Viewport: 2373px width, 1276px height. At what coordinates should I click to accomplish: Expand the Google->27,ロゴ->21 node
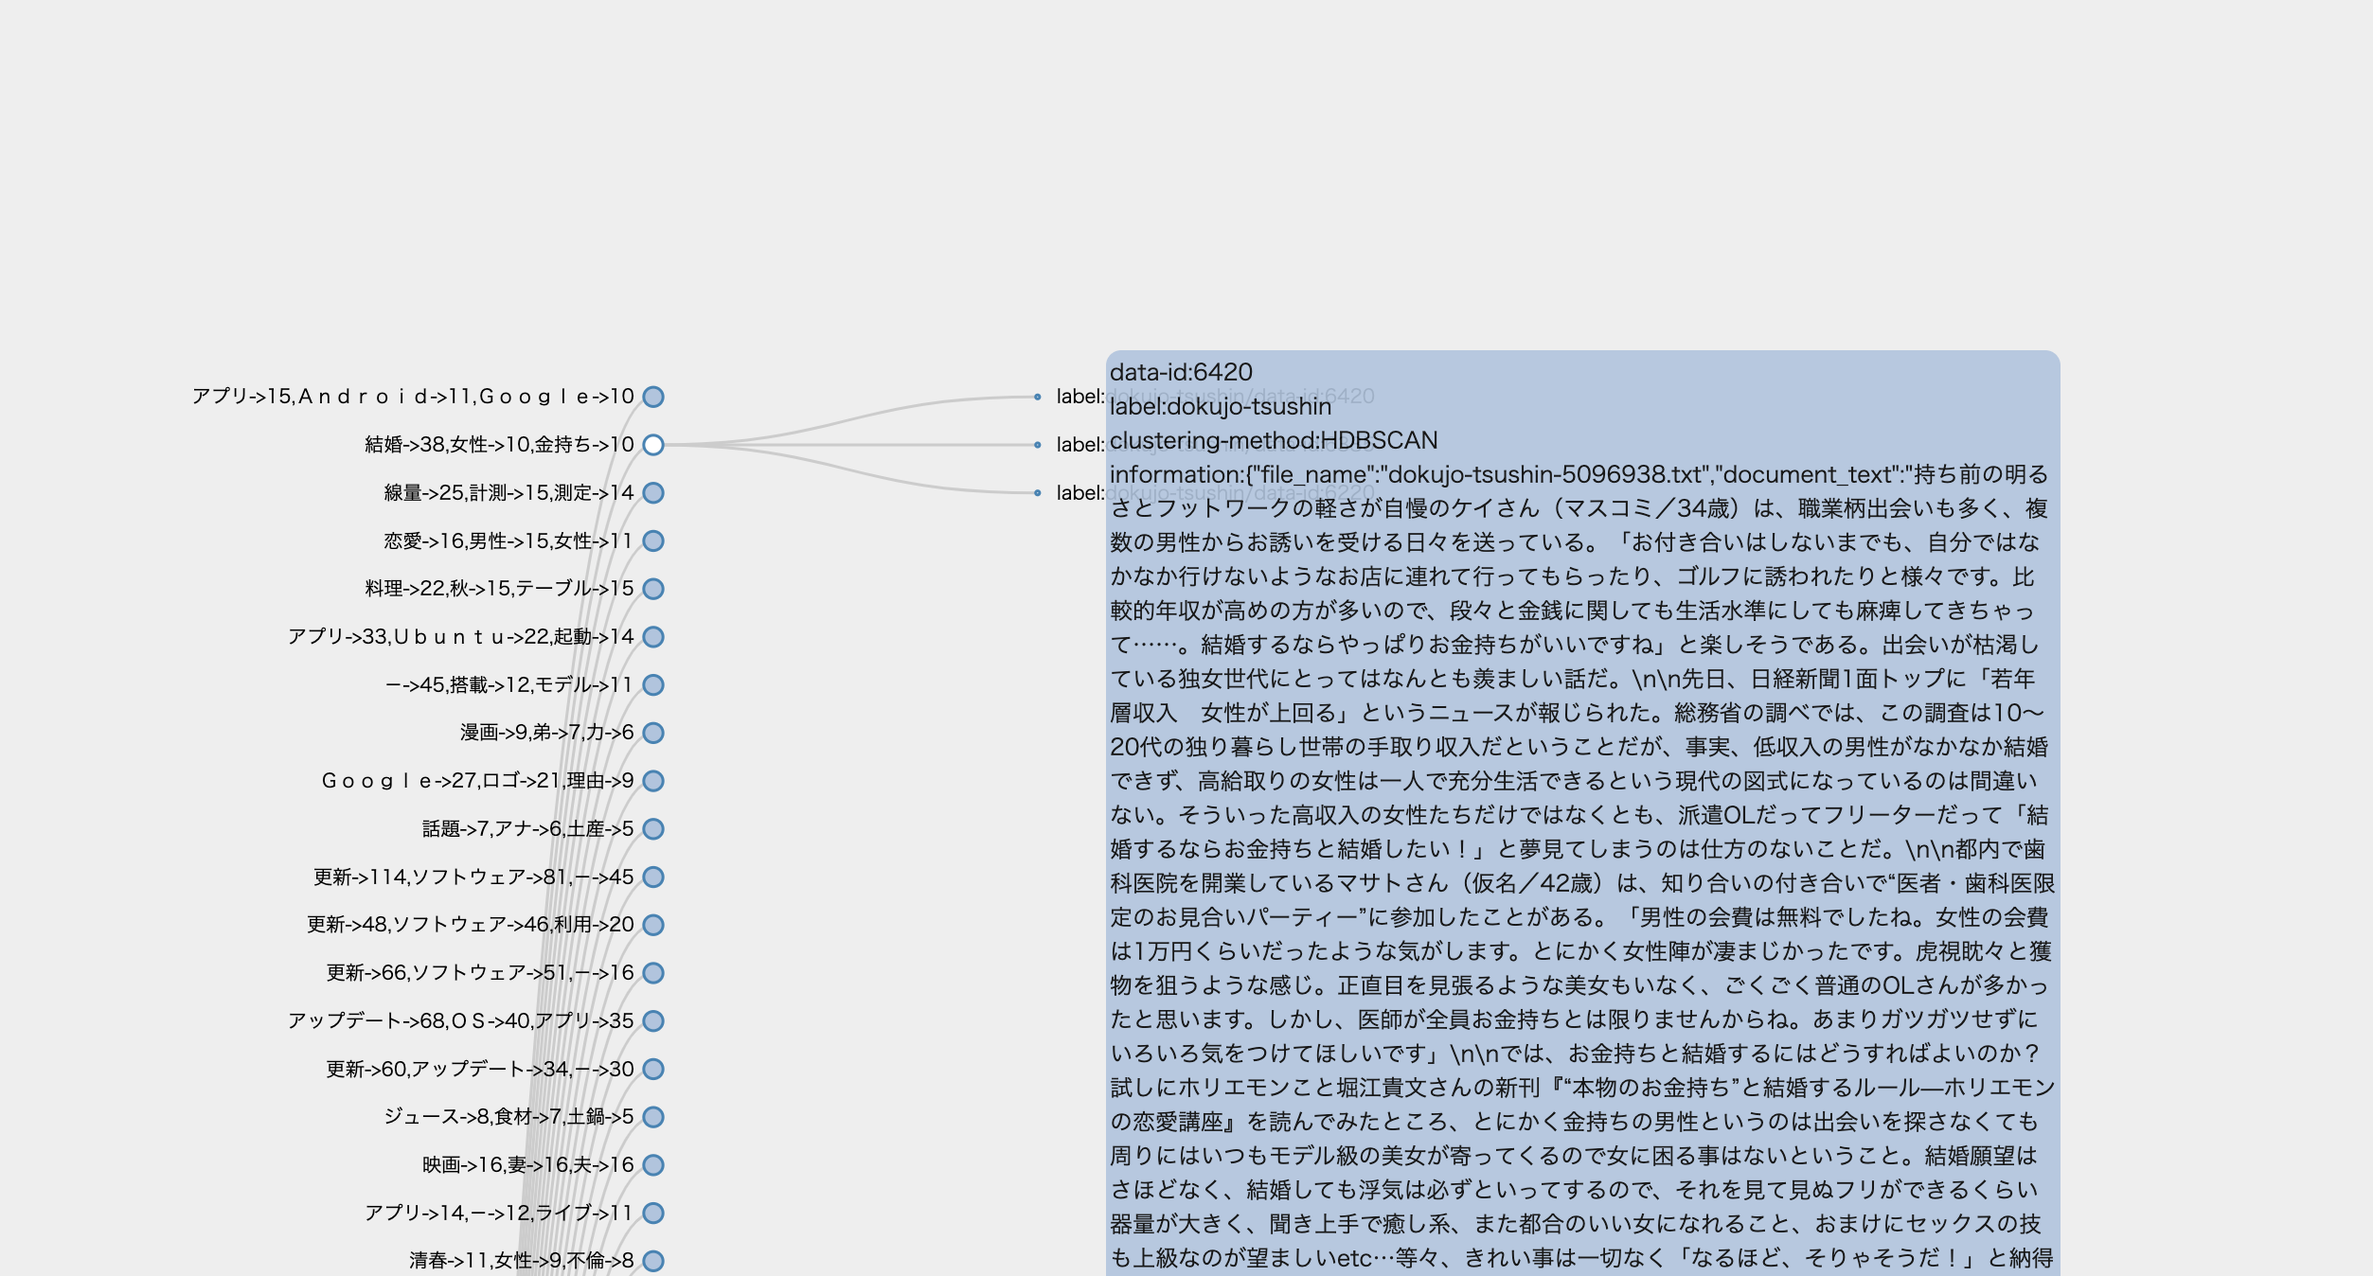click(x=653, y=781)
